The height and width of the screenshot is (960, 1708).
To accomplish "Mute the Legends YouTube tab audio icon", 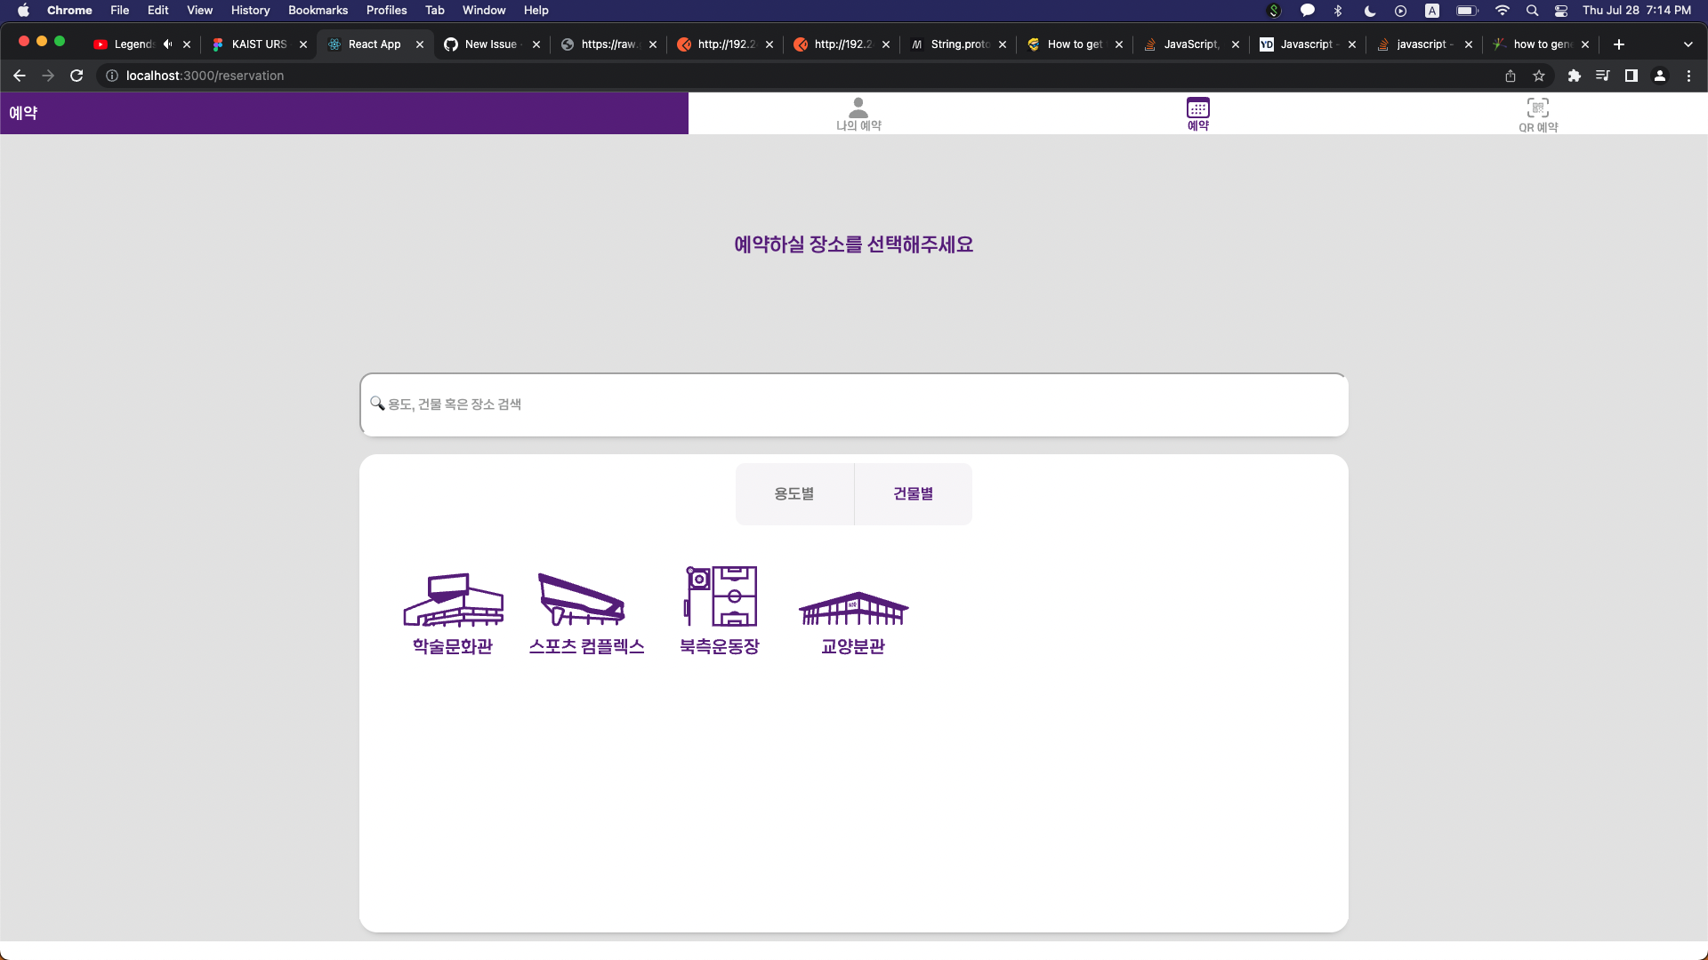I will pyautogui.click(x=167, y=44).
